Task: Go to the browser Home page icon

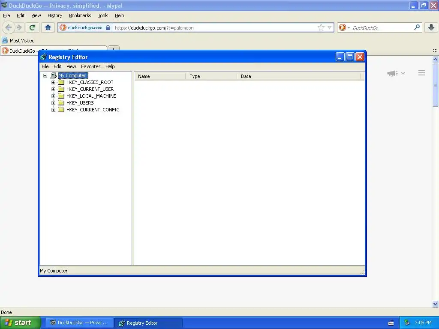Action: (x=48, y=27)
